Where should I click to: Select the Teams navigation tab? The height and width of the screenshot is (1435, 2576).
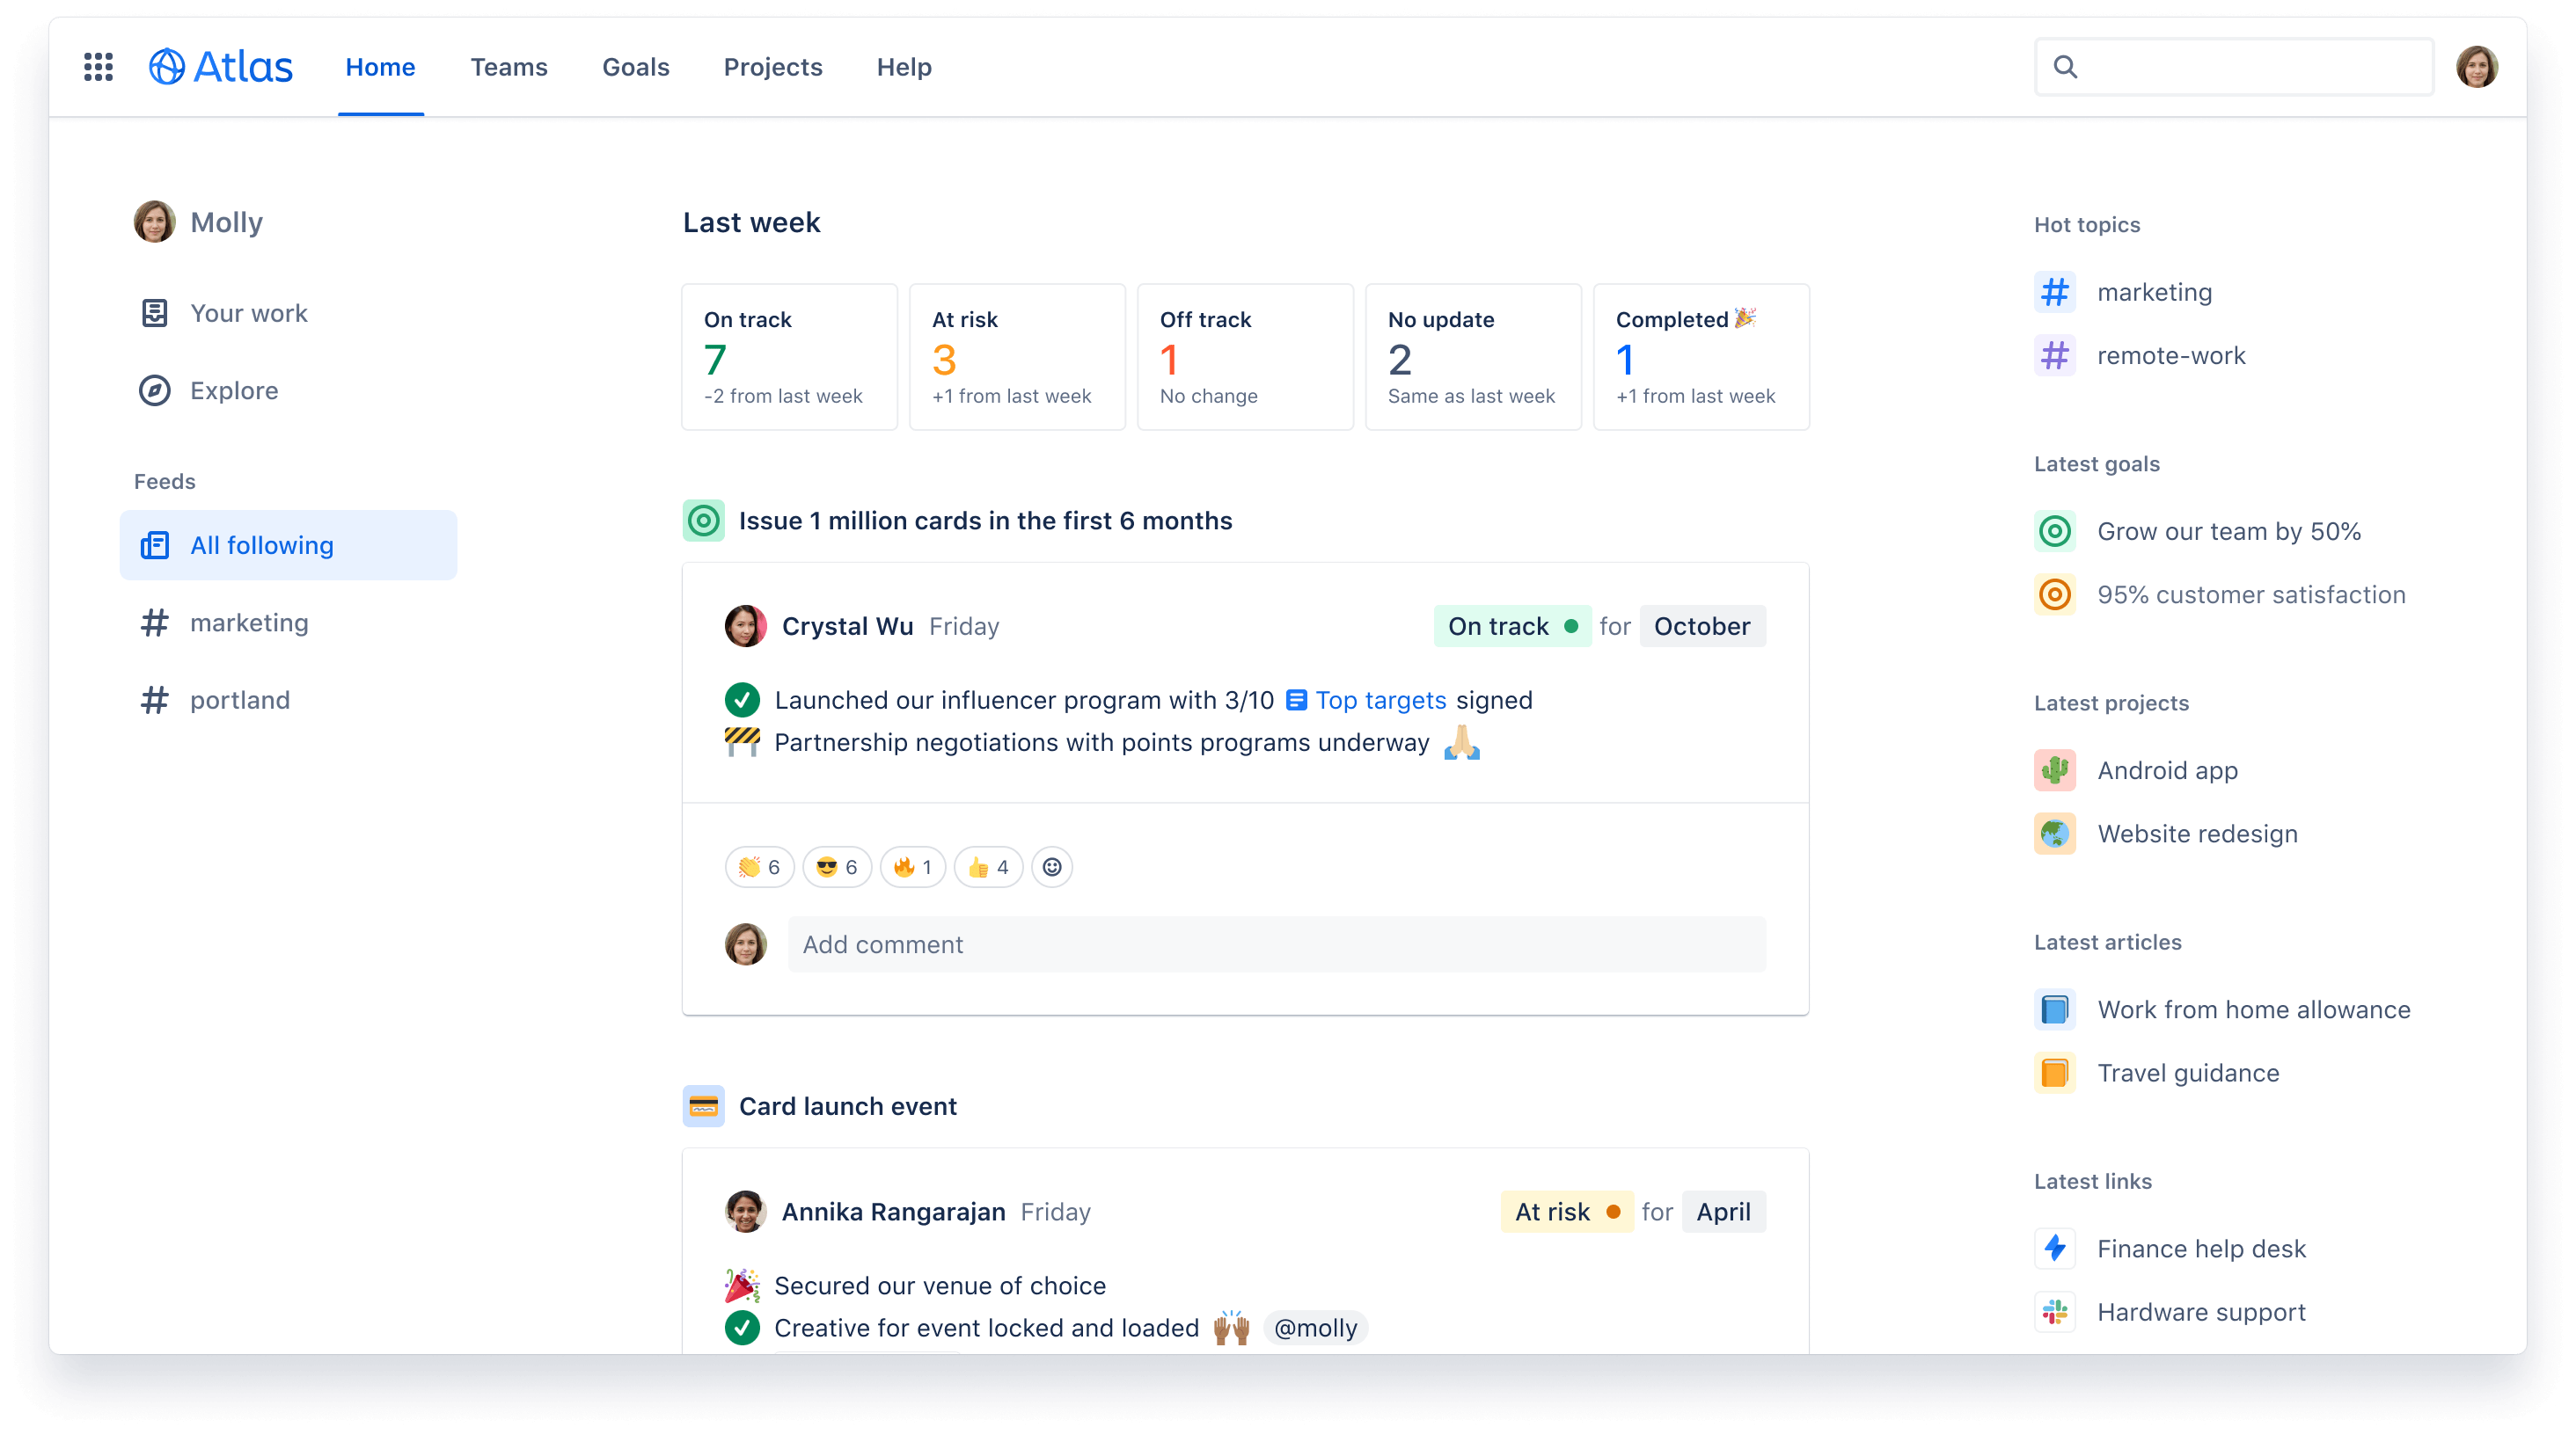click(x=508, y=65)
